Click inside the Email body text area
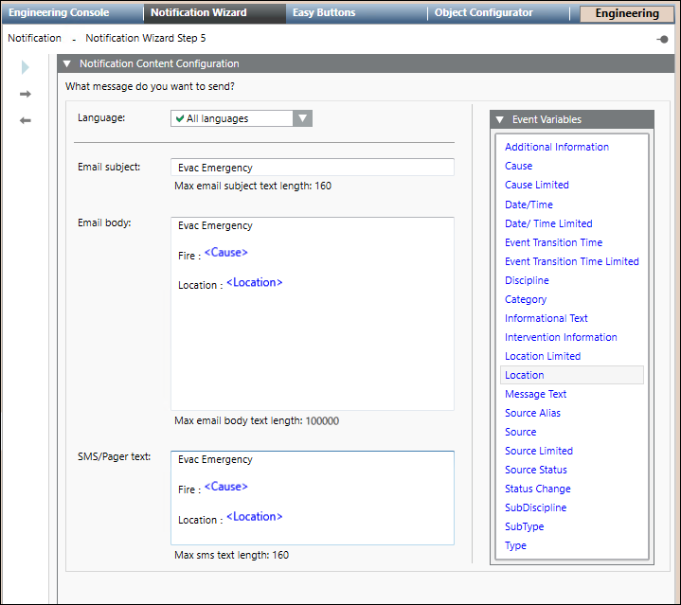This screenshot has height=605, width=681. click(x=312, y=350)
